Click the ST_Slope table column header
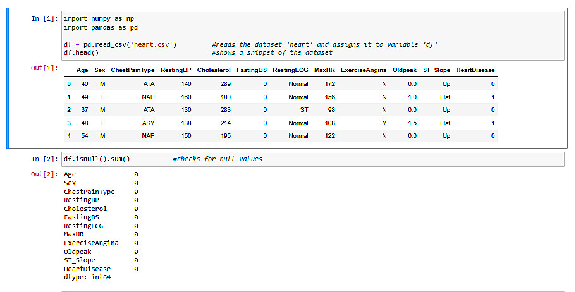The height and width of the screenshot is (292, 576). 436,70
